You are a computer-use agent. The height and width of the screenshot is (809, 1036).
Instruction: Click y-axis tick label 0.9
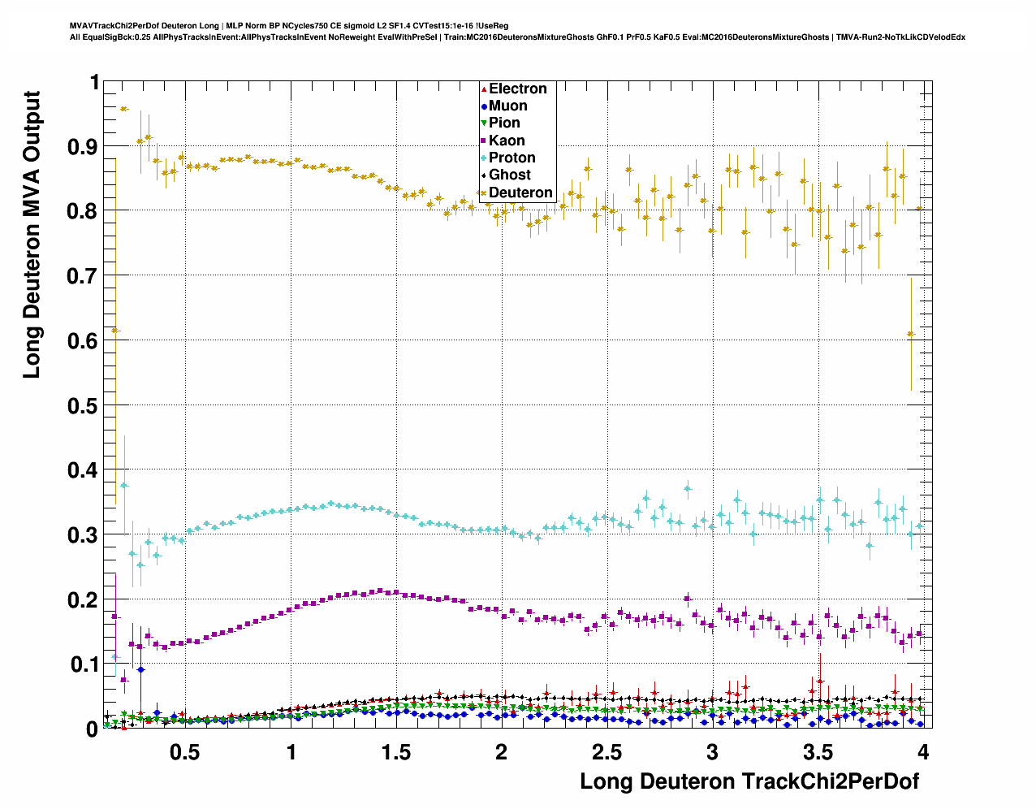coord(81,146)
